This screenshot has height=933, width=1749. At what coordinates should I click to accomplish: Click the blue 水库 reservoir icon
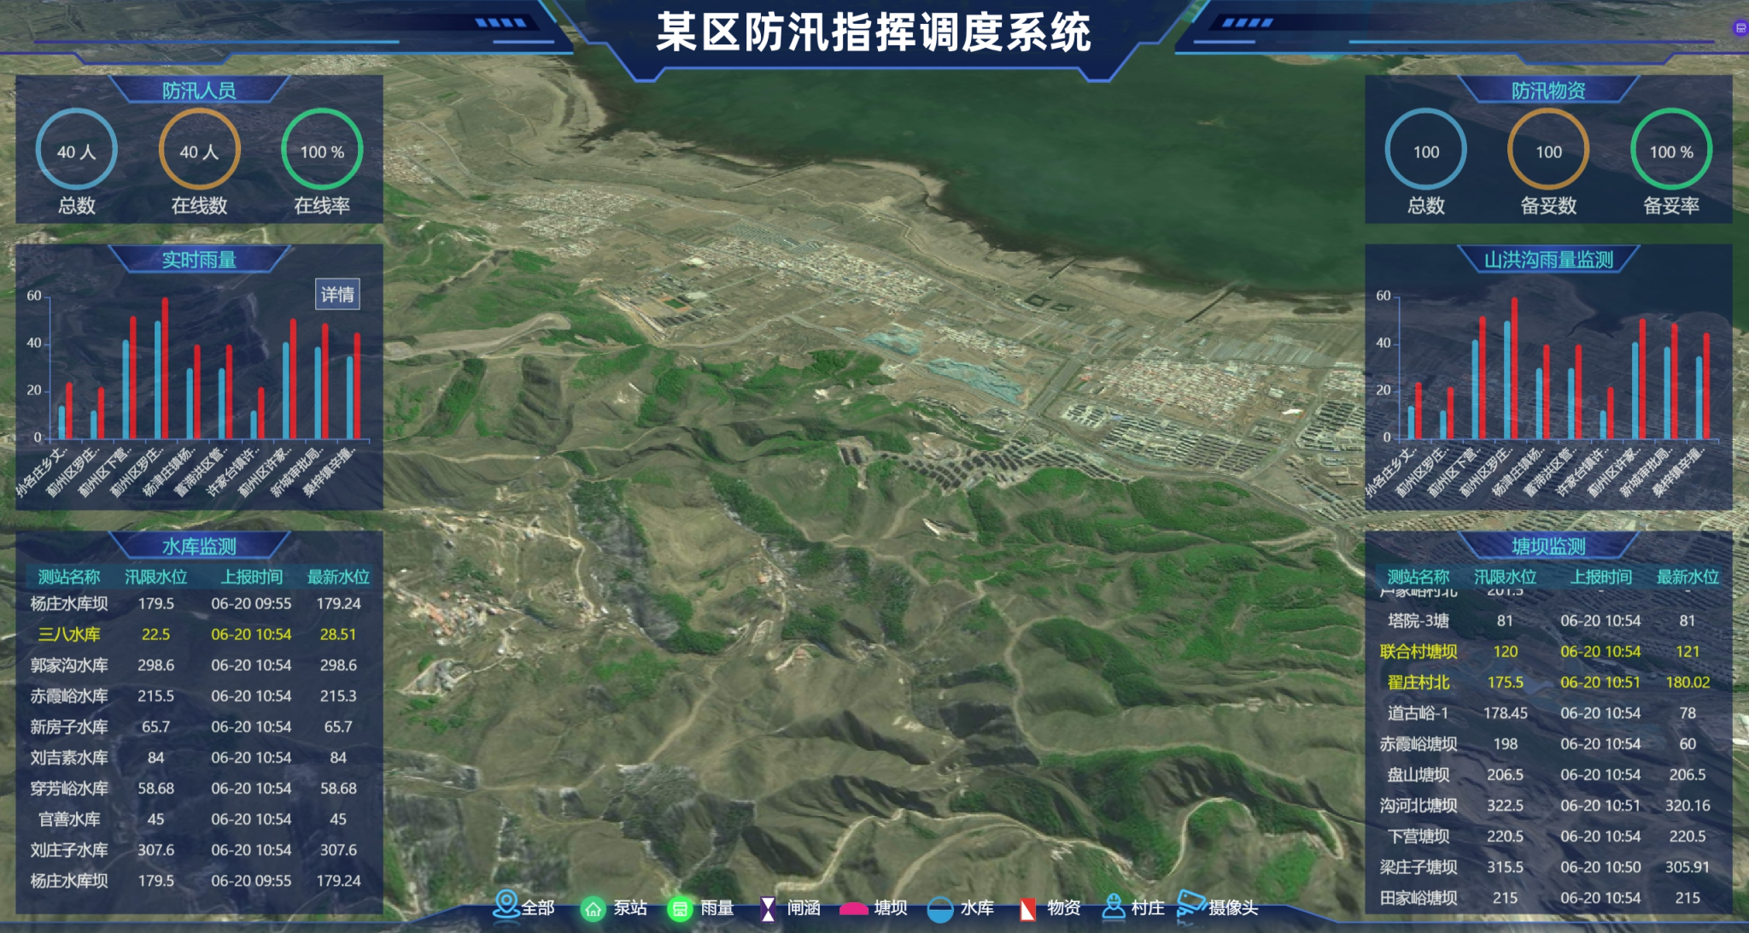point(940,909)
